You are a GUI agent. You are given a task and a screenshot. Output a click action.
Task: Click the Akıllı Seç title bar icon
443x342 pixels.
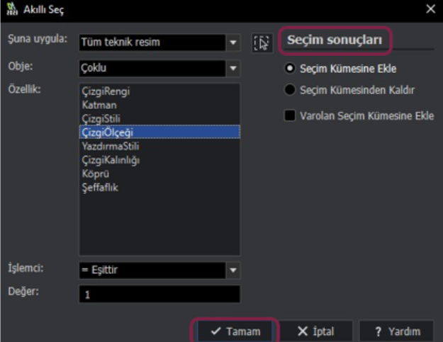pos(11,9)
